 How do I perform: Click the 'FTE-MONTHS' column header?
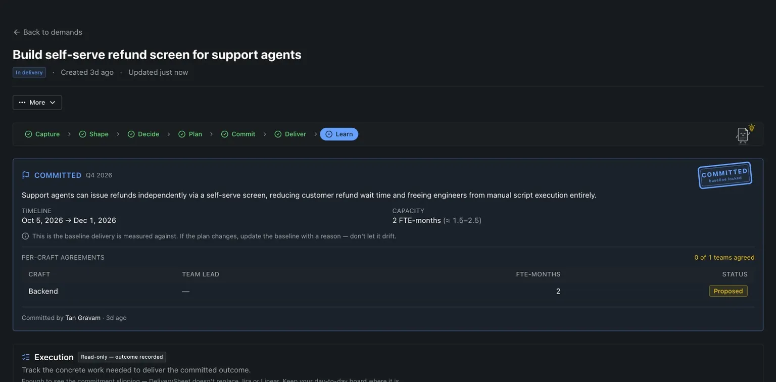538,274
